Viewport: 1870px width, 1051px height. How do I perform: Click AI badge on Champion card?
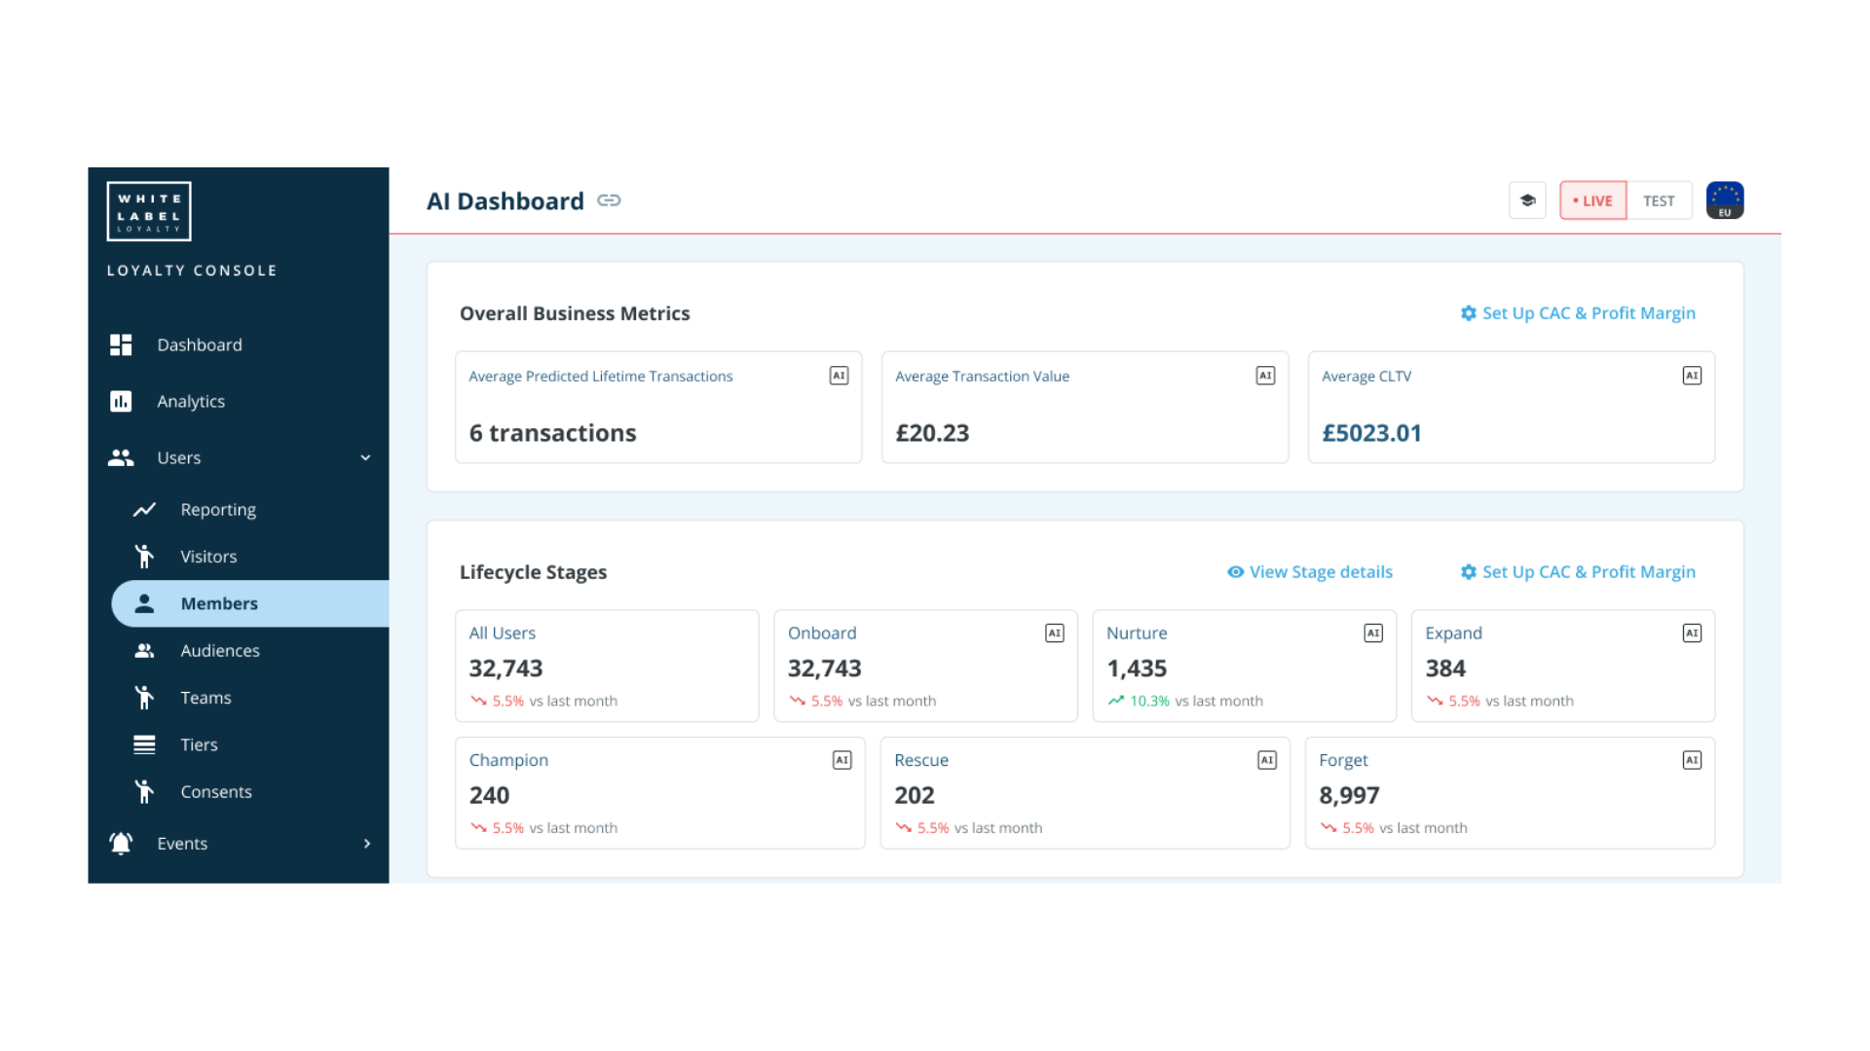pyautogui.click(x=841, y=760)
